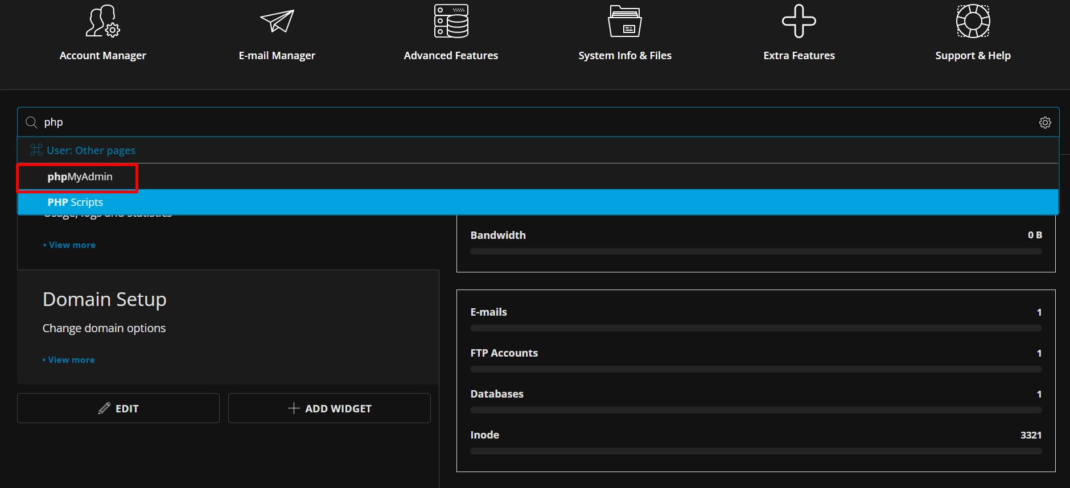Open the Domain Setup heading
Screen dimensions: 1070x488
[105, 299]
